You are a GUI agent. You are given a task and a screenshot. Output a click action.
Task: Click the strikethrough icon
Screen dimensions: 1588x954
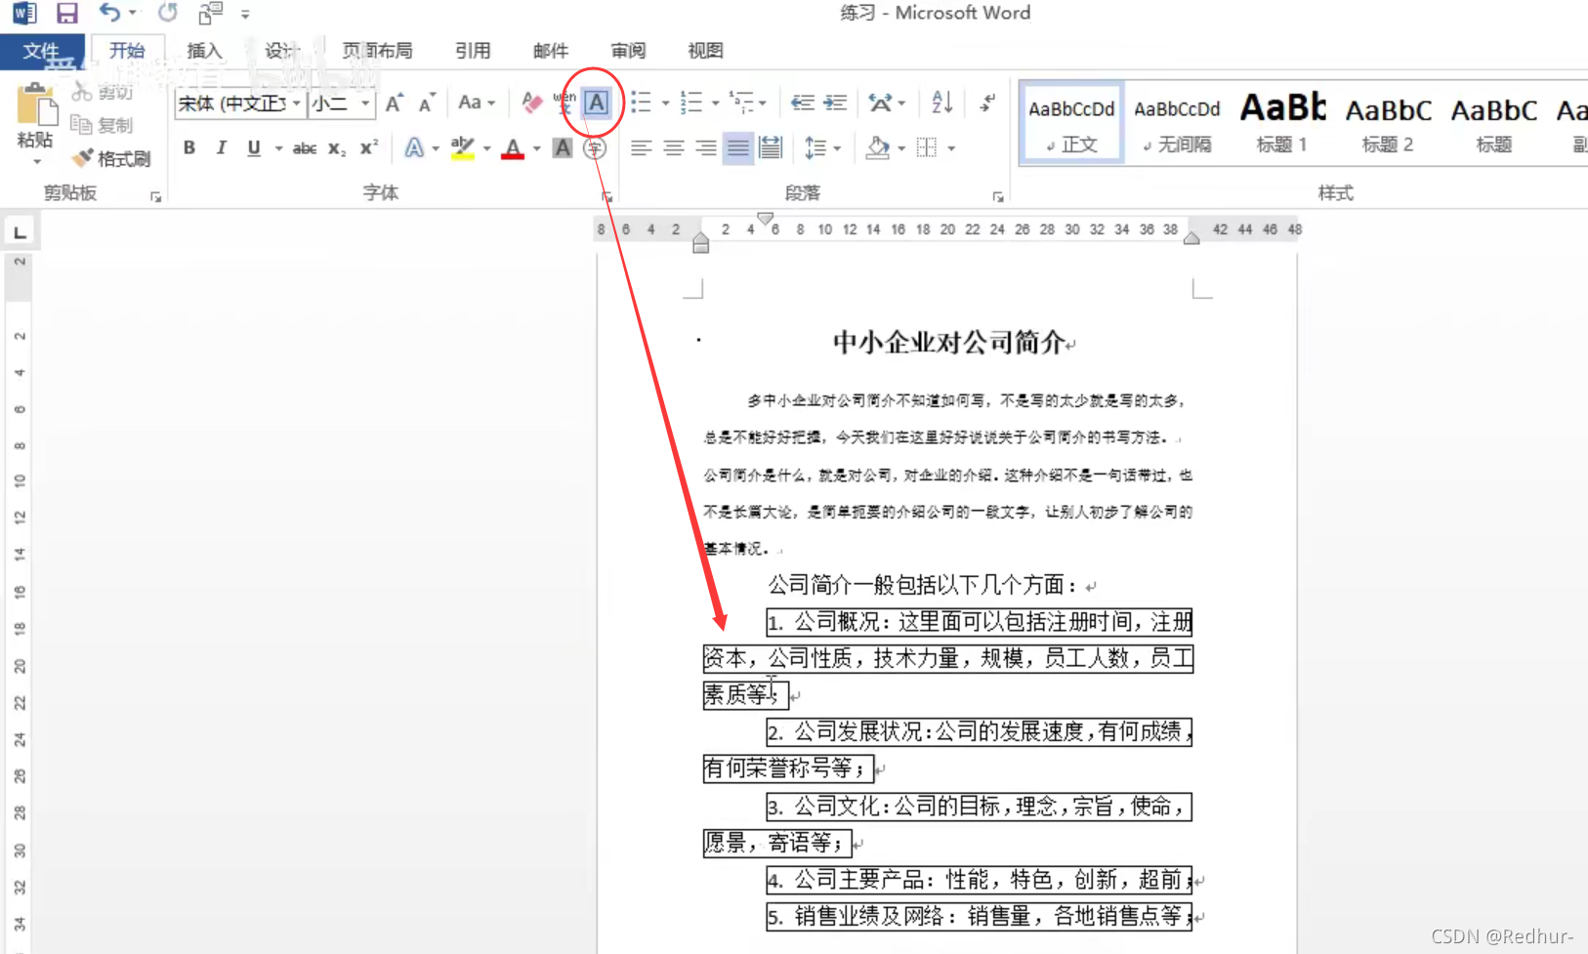304,147
